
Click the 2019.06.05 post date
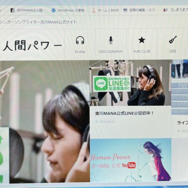pos(107,122)
